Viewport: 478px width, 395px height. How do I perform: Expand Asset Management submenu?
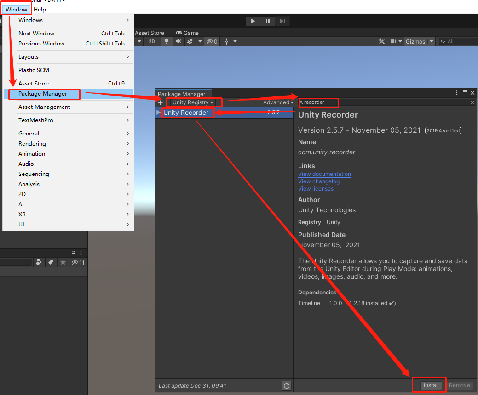point(68,107)
